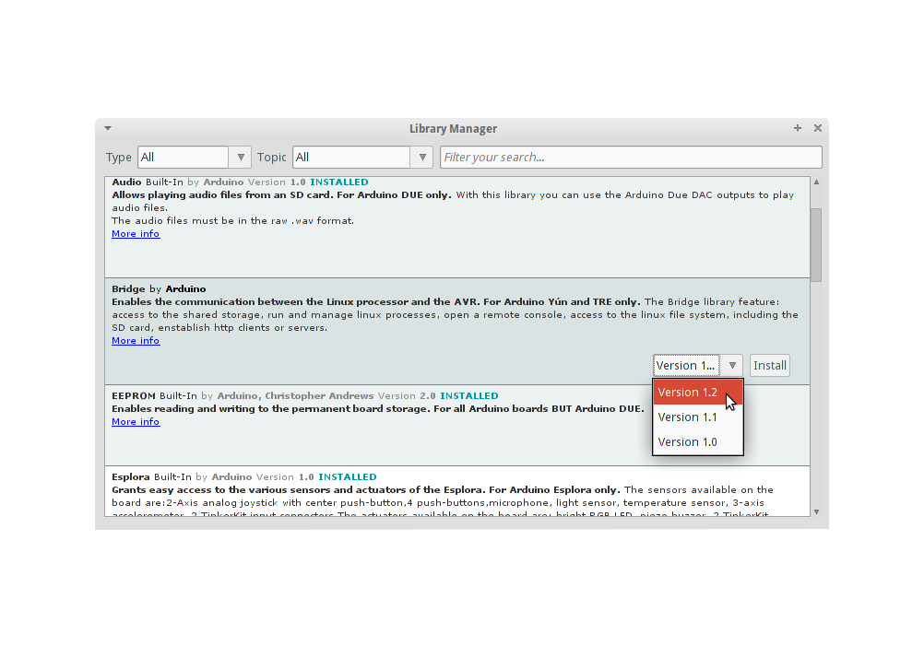Open More info for the Audio library
Viewport: 924px width, 646px height.
point(135,233)
